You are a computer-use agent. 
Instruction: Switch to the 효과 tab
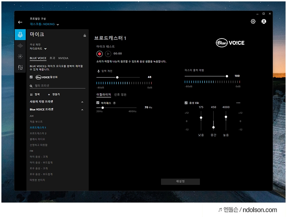(x=52, y=58)
